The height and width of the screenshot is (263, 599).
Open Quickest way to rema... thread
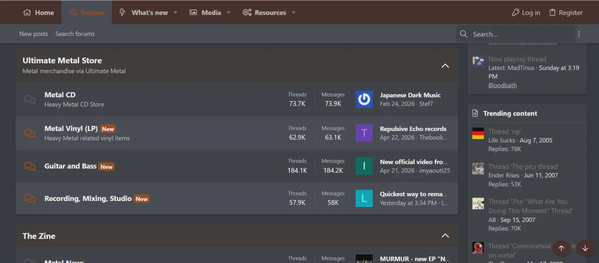[413, 194]
